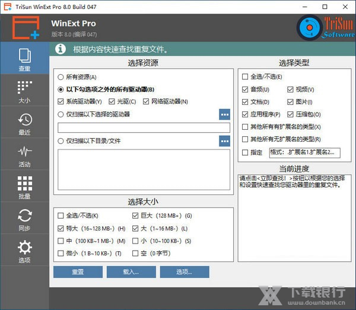Click the 选项... options button
Viewport: 356px width, 310px height.
click(184, 272)
